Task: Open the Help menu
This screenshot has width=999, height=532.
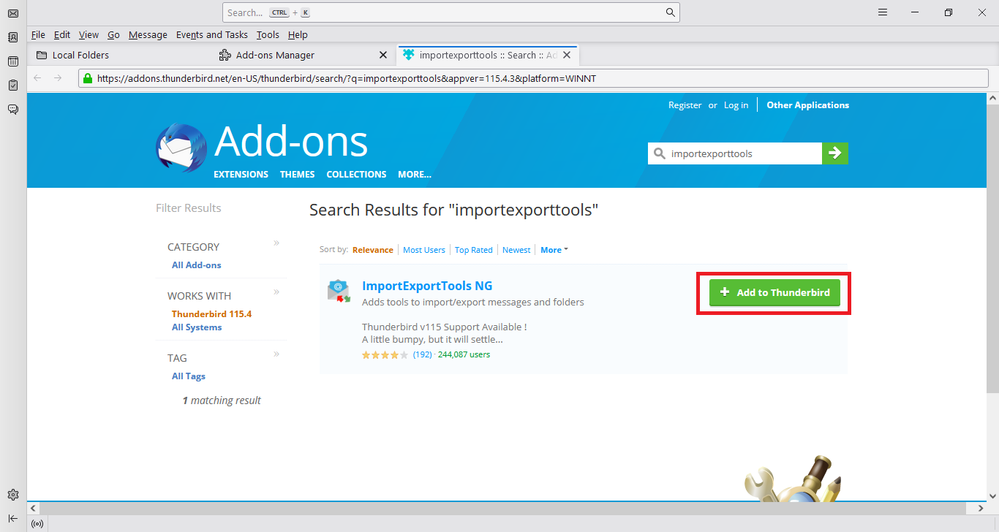Action: [298, 34]
